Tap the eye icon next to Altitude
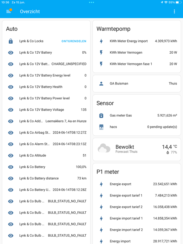This screenshot has height=244, width=183. 11,156
